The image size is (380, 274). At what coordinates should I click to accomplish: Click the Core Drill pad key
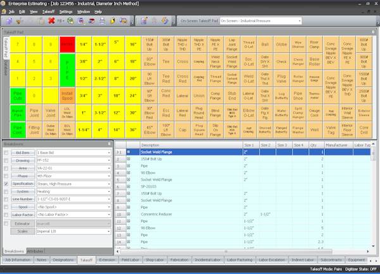pos(364,130)
